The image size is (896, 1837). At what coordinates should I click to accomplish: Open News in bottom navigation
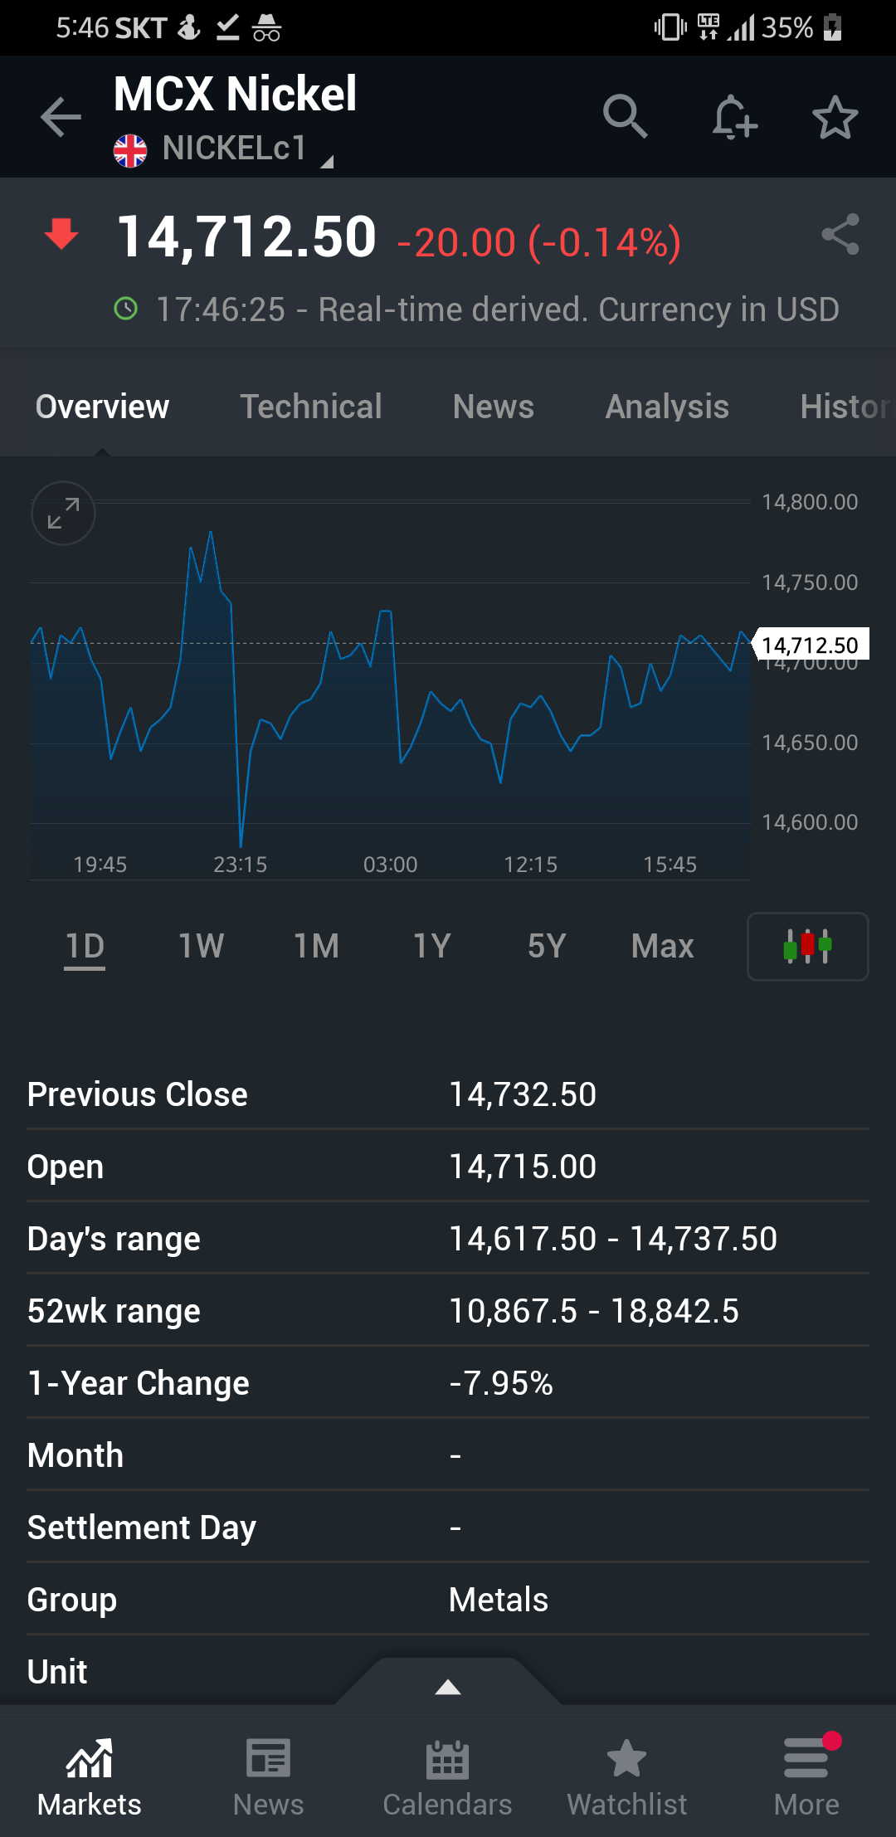(269, 1777)
